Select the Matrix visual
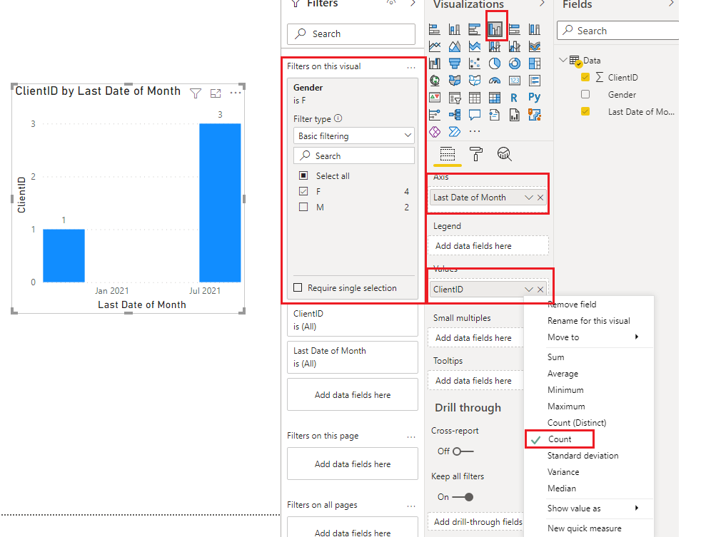 pyautogui.click(x=495, y=98)
